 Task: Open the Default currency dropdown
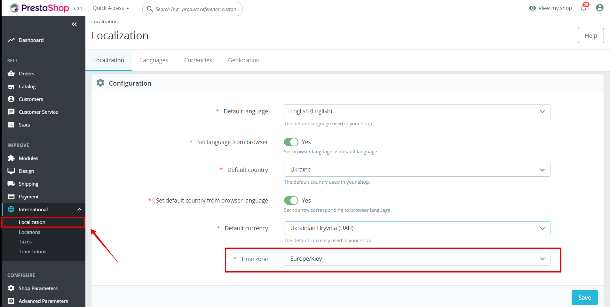(417, 228)
